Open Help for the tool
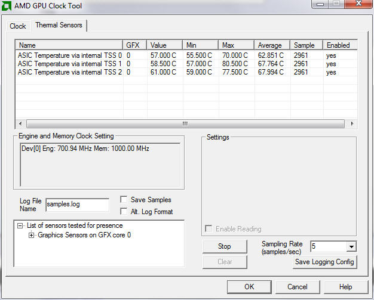Viewport: 374px width, 300px height. coord(345,287)
